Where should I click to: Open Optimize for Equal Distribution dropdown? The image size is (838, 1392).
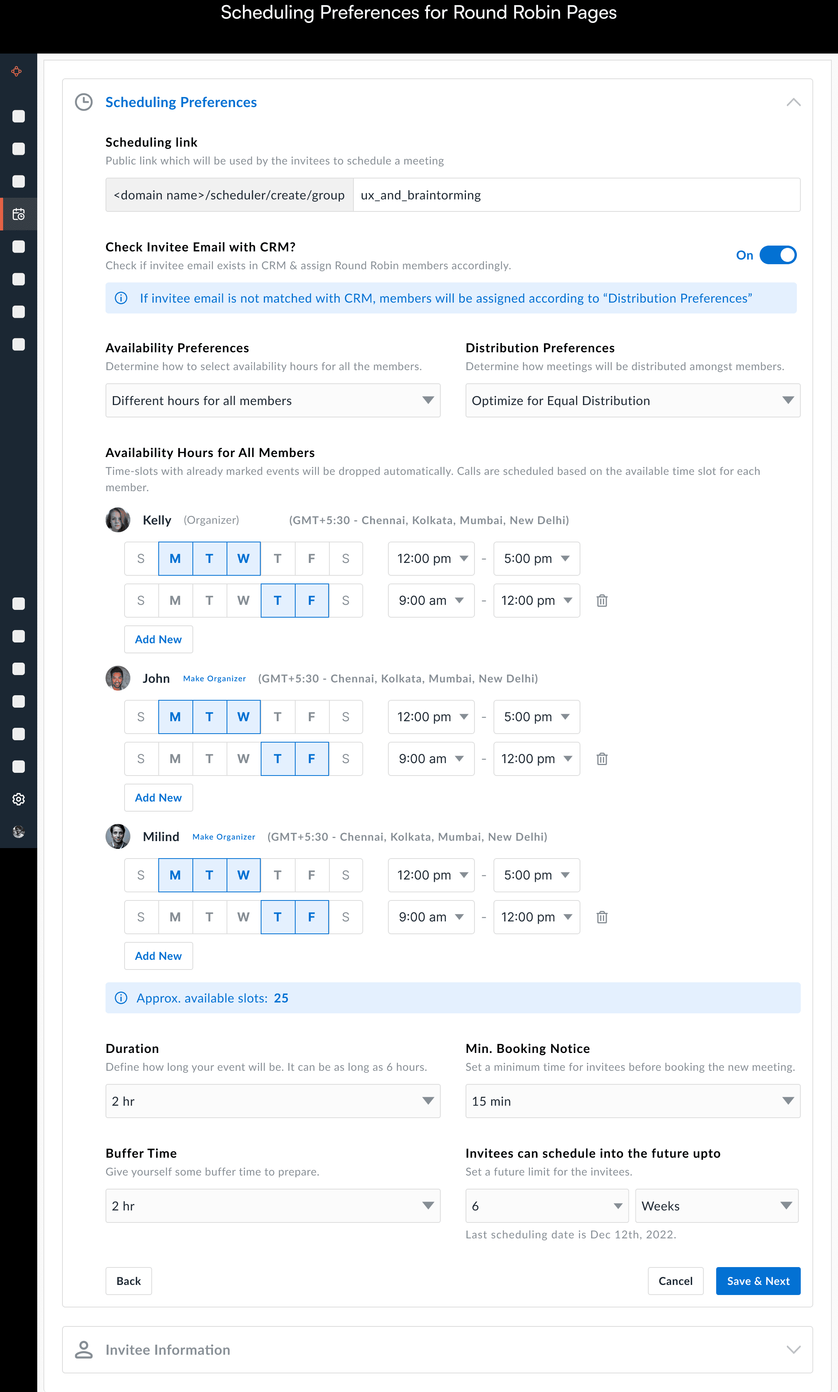(632, 400)
